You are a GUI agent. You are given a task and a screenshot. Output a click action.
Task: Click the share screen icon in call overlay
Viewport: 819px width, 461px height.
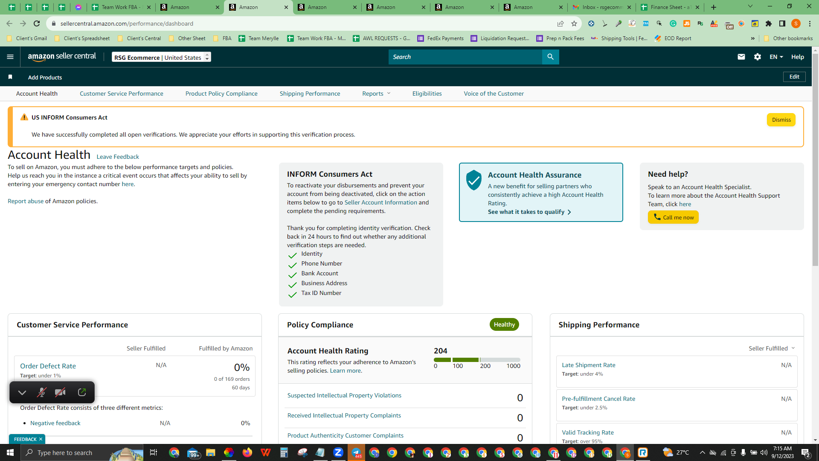point(82,392)
